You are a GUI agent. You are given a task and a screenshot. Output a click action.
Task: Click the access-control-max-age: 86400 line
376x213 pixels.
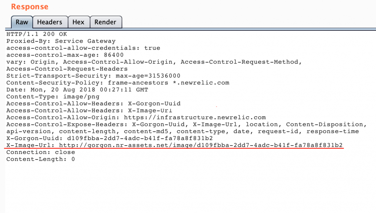pos(65,55)
